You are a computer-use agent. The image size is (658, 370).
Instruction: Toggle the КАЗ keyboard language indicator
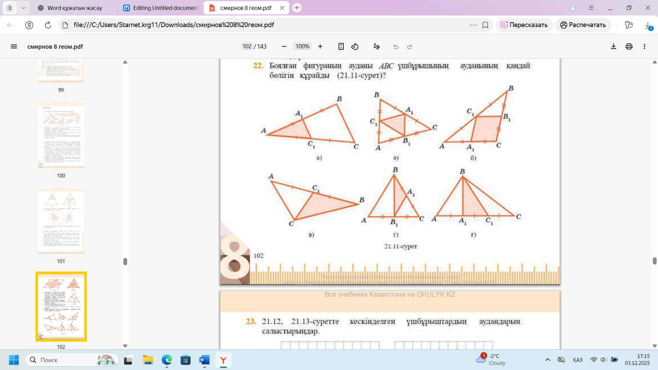(x=577, y=360)
